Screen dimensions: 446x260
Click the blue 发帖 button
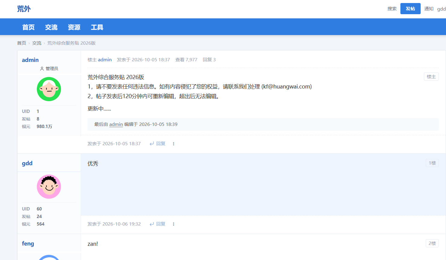pos(410,9)
